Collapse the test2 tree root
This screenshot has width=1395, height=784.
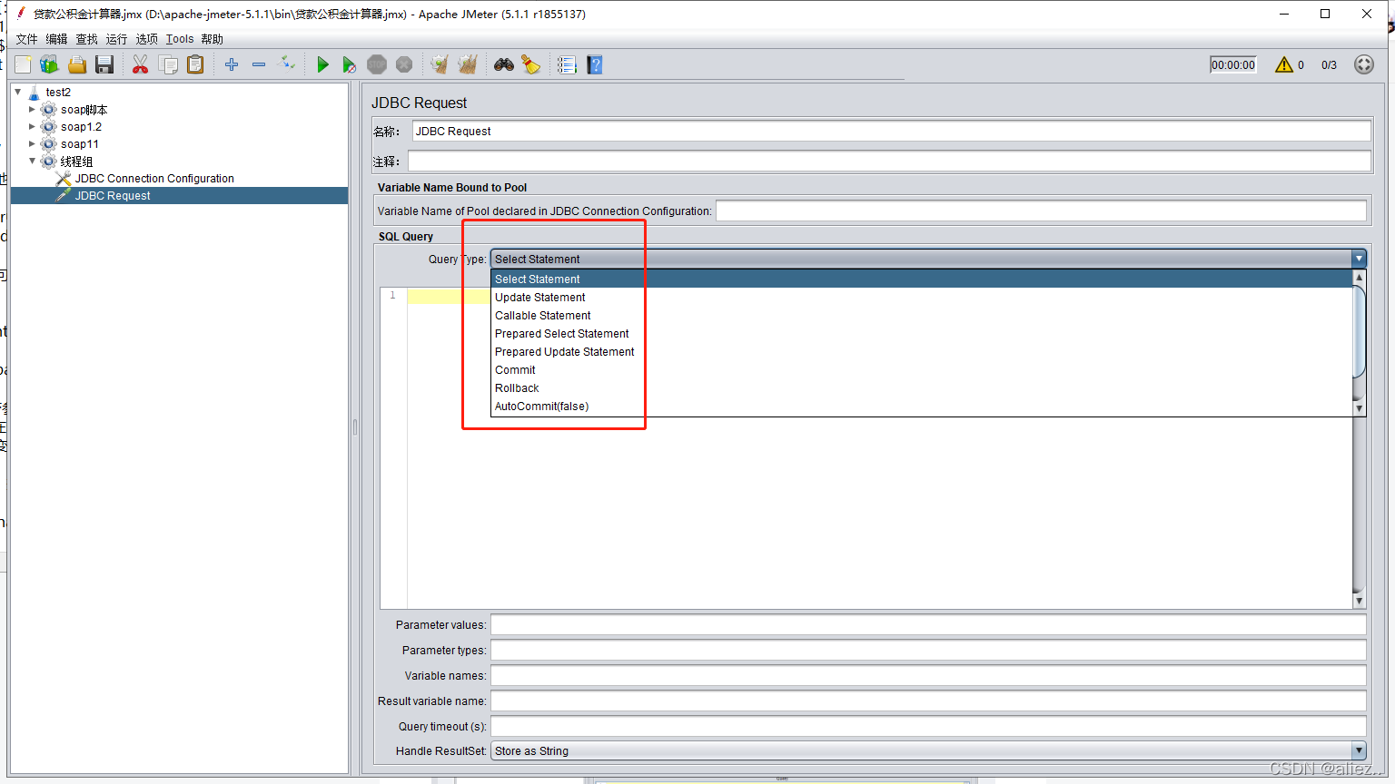point(18,92)
